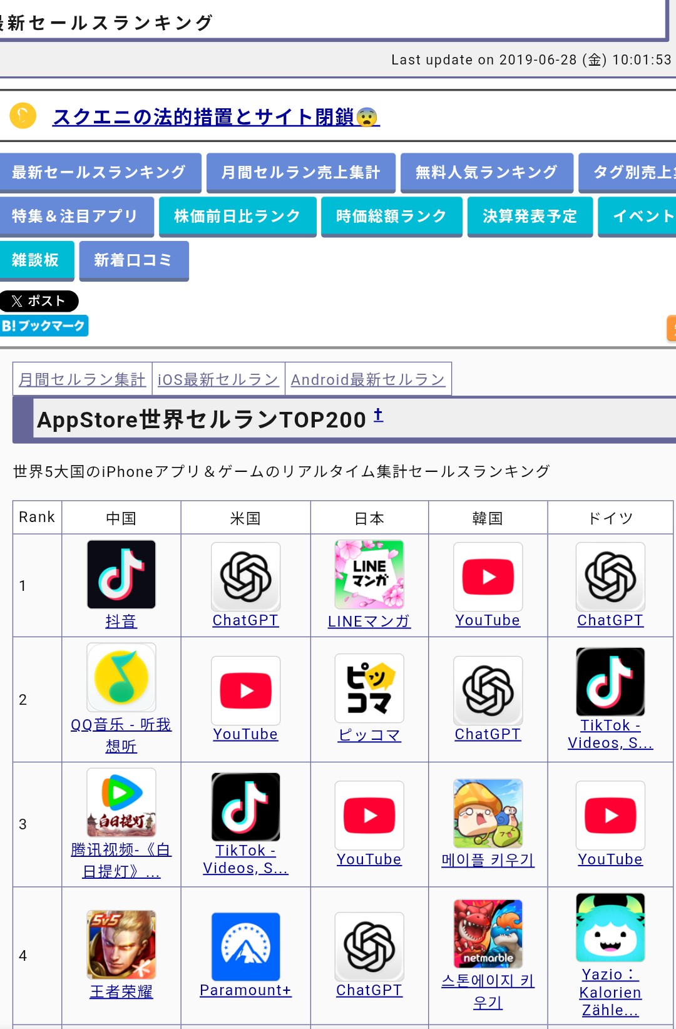Switch to 月間セルラン売上集計 tab
The height and width of the screenshot is (1029, 676).
(300, 172)
